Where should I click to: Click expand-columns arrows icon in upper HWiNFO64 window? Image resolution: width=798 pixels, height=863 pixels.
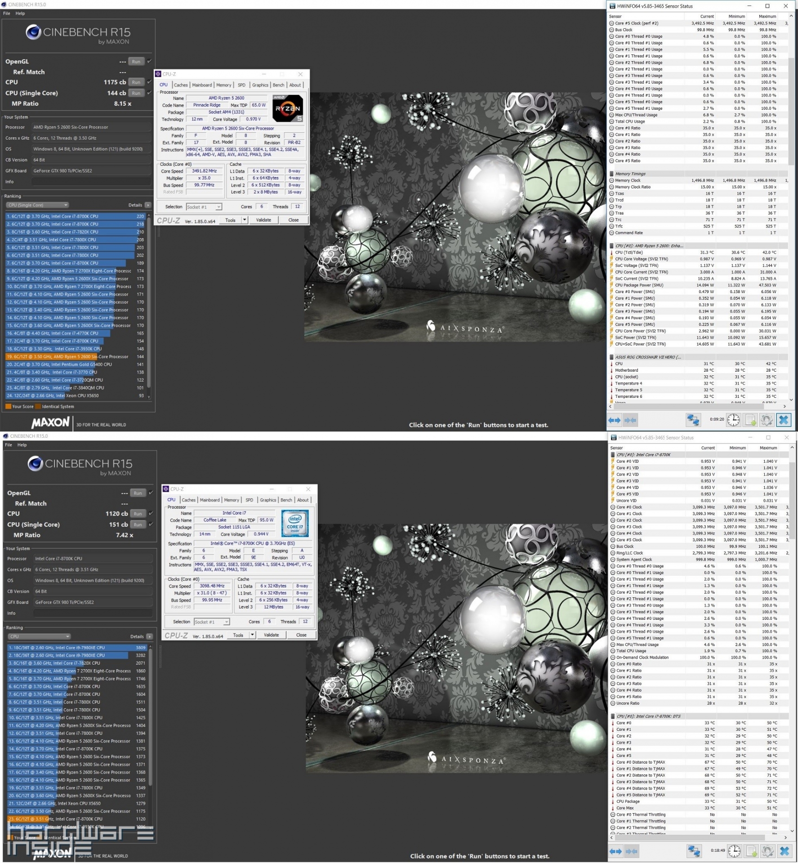click(615, 420)
